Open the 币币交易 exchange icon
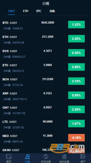The image size is (91, 163). pos(46,157)
